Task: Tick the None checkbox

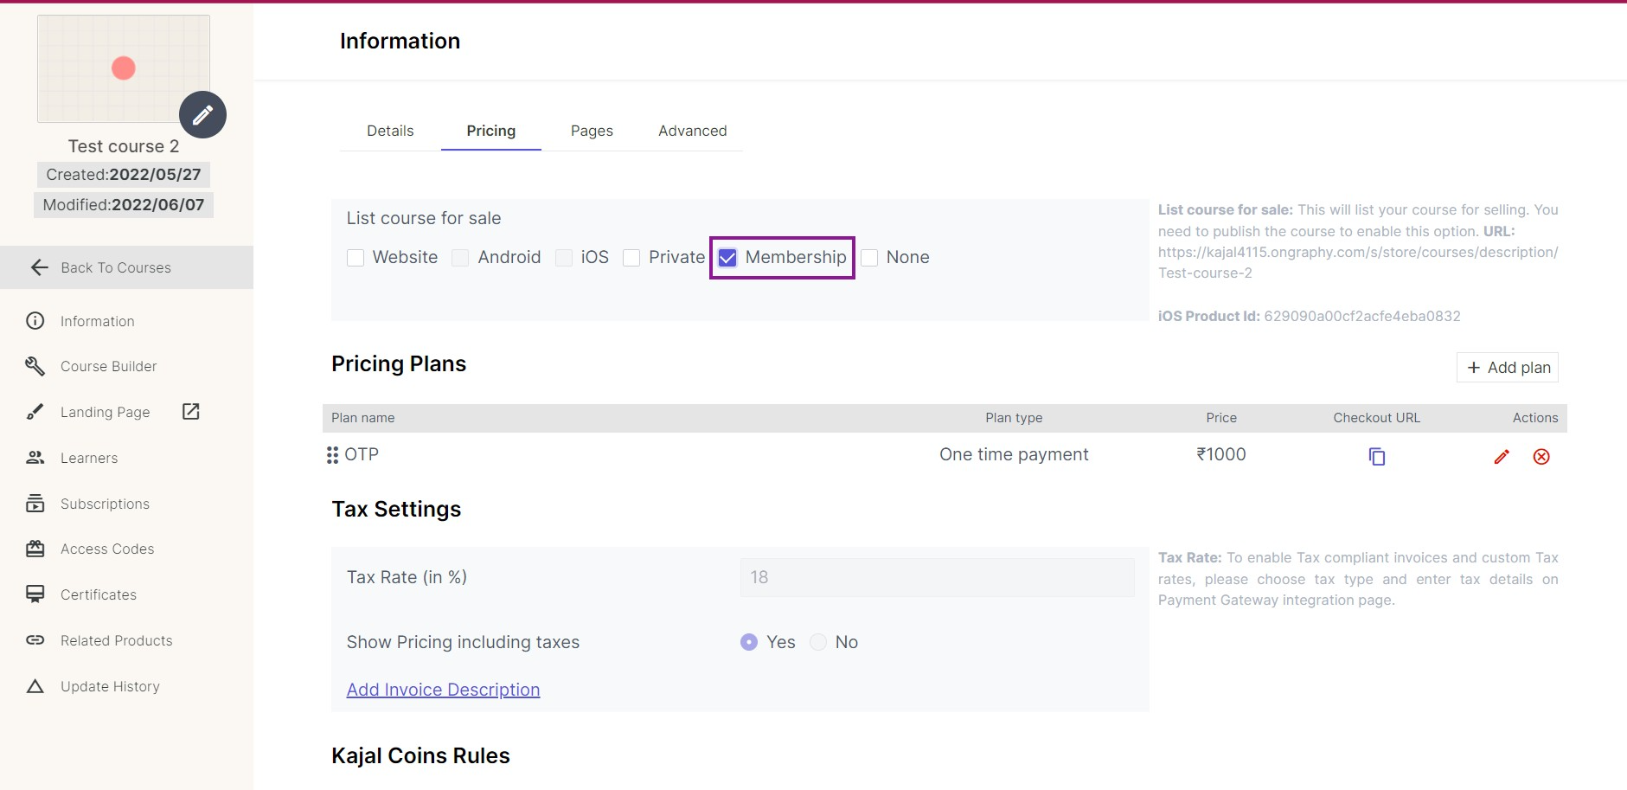Action: (x=869, y=258)
